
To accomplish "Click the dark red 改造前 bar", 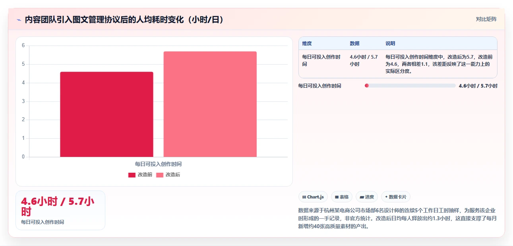I will [106, 114].
